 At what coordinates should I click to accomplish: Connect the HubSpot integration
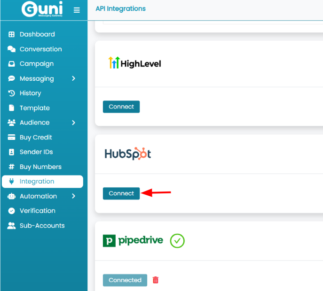click(121, 193)
